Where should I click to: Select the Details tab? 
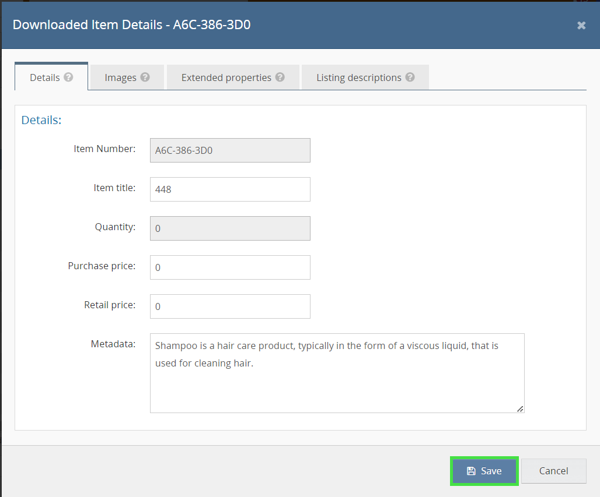[x=45, y=77]
